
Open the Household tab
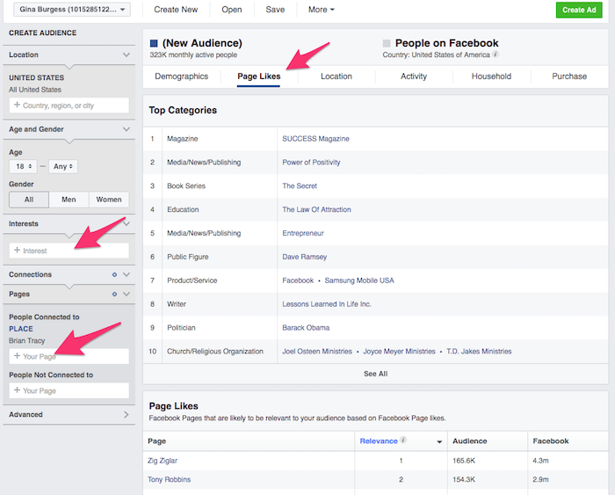tap(491, 76)
